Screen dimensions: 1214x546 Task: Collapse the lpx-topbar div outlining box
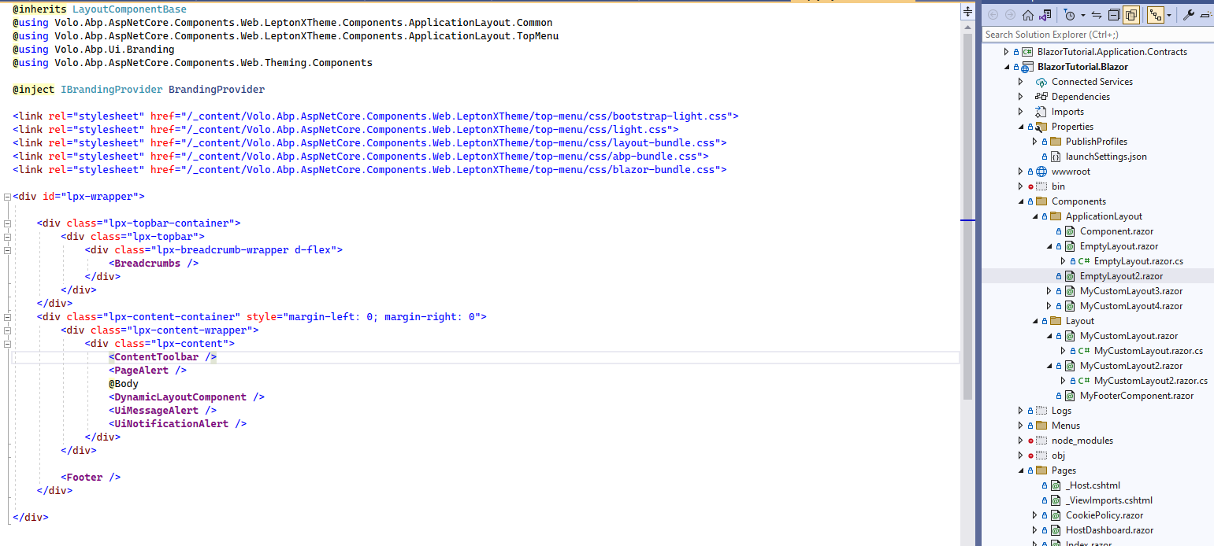coord(7,237)
